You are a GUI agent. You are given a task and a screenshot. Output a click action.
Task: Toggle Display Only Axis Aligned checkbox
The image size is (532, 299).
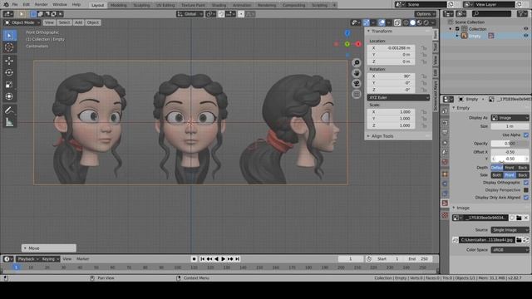(526, 198)
